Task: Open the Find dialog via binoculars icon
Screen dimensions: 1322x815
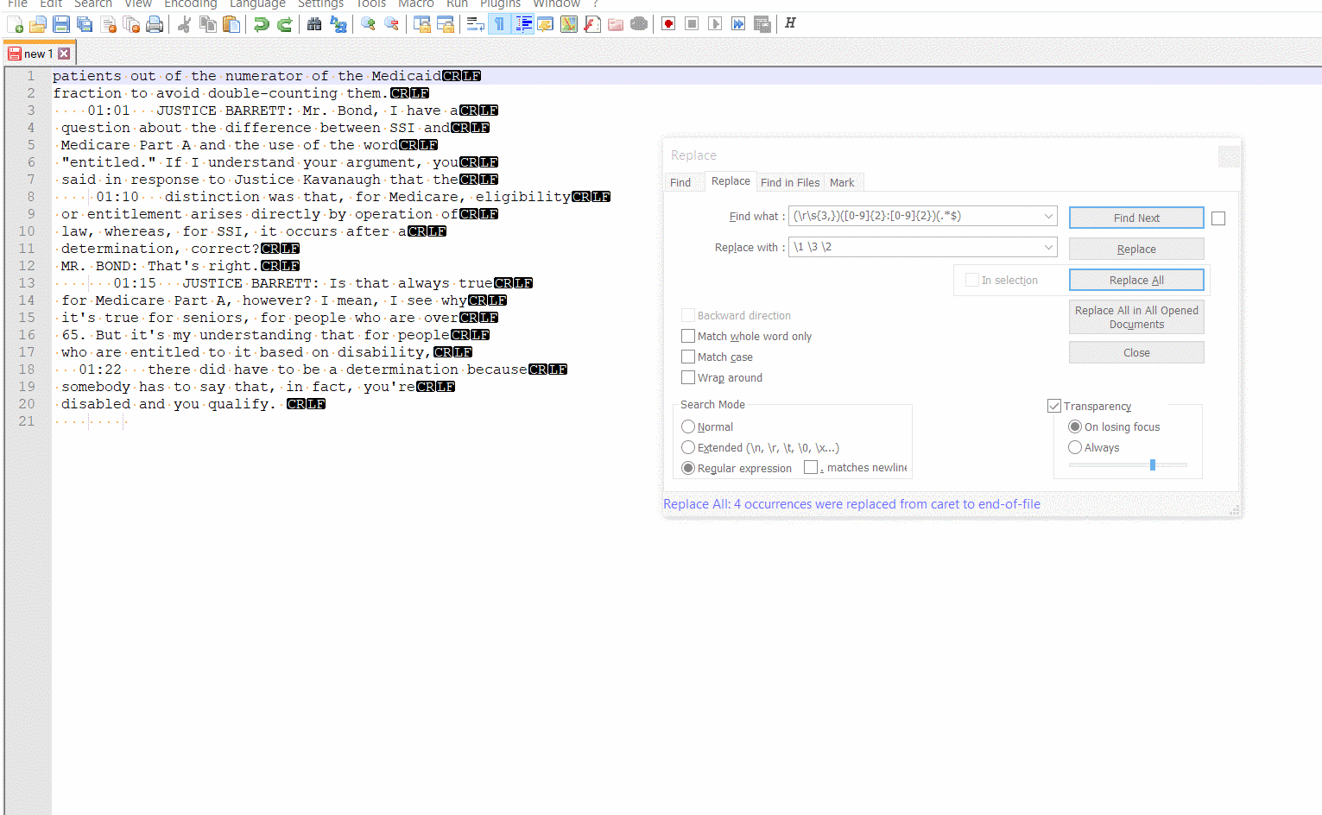Action: click(314, 24)
